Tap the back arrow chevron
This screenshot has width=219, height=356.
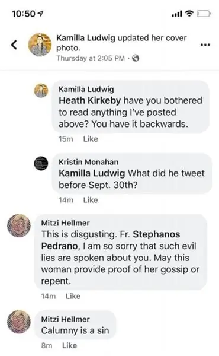point(14,44)
